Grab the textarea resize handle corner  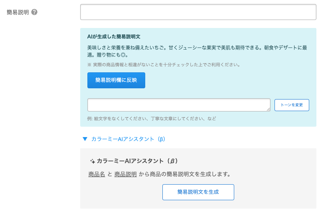(x=268, y=109)
